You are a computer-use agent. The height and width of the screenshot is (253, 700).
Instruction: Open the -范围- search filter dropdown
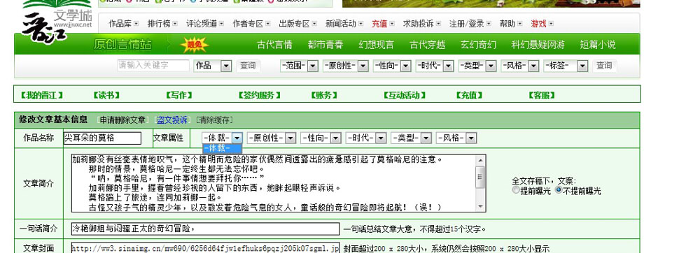click(299, 66)
